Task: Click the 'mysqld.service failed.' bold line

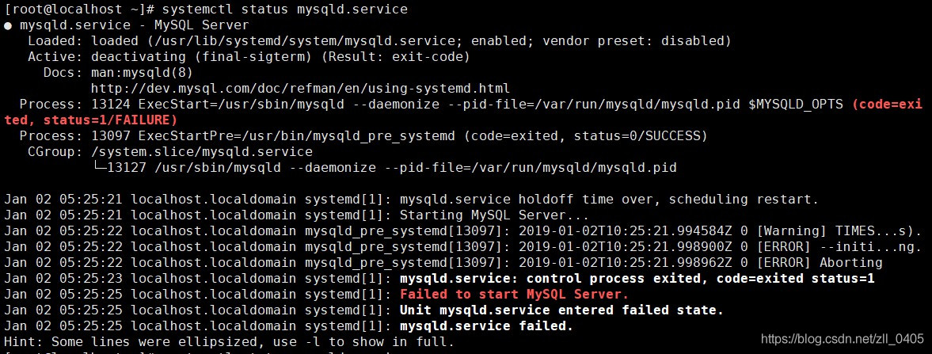Action: 485,325
